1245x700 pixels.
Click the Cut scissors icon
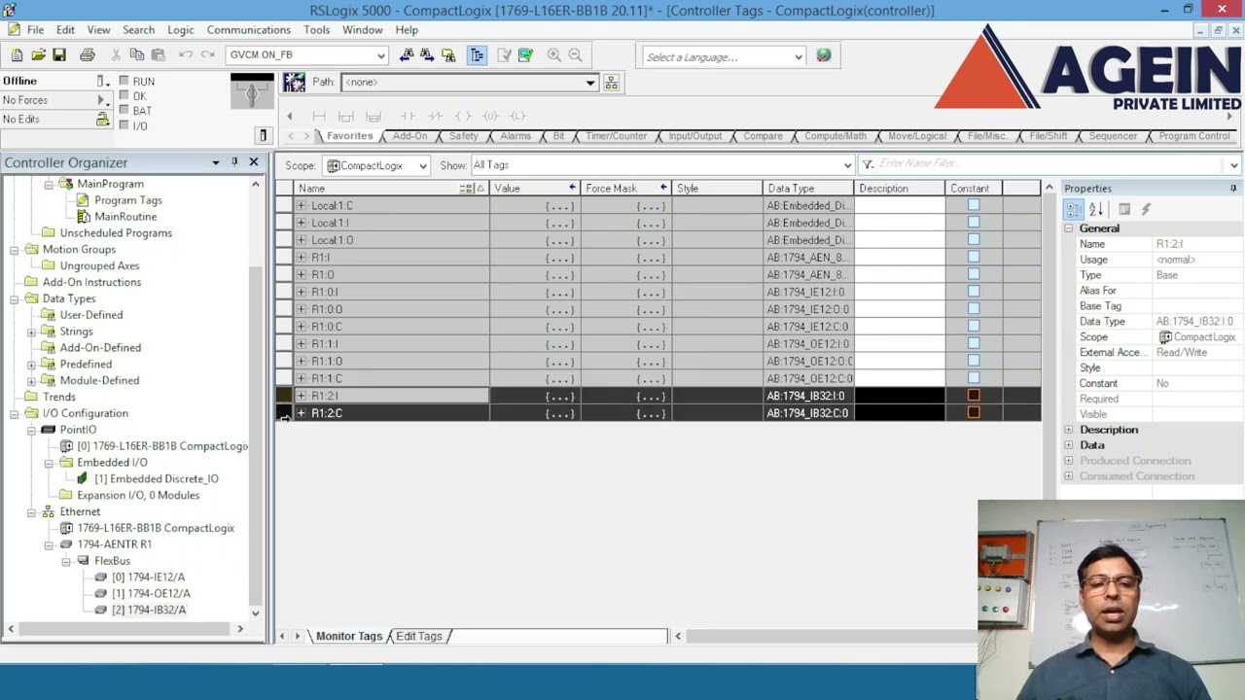[x=116, y=55]
